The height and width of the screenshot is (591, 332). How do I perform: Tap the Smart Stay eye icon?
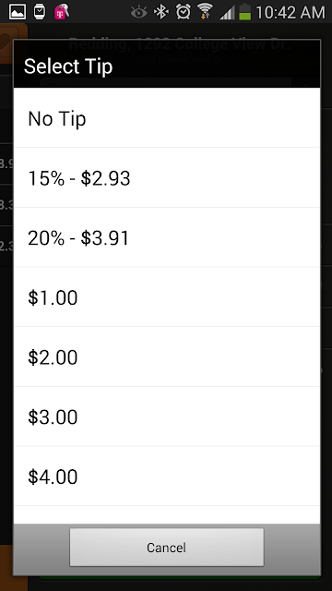tap(139, 12)
